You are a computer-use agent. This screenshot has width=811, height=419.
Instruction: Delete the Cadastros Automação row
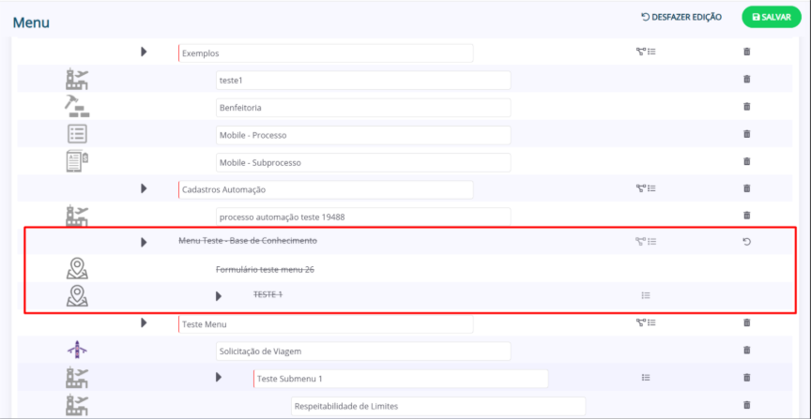coord(746,188)
